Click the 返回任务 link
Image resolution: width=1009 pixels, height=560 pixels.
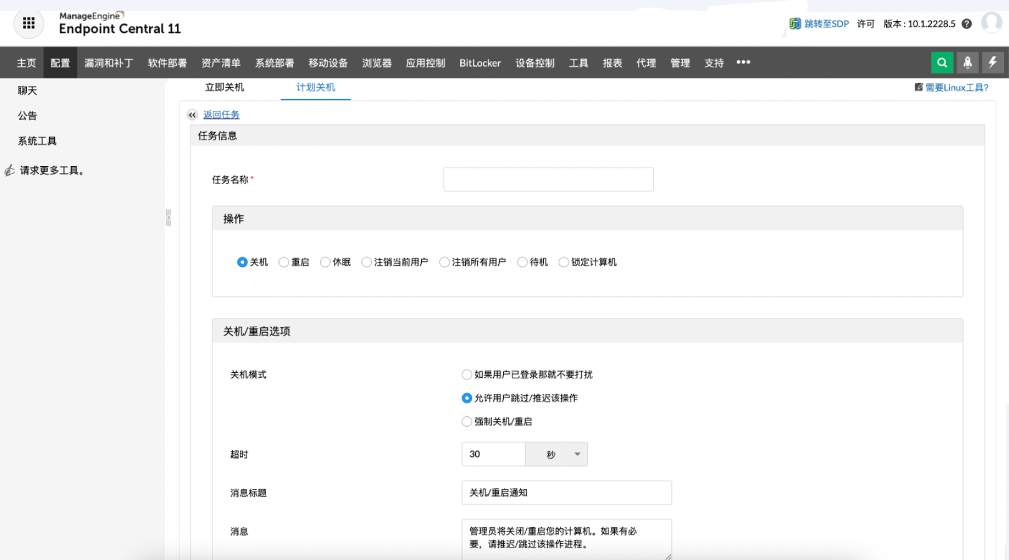(x=221, y=114)
